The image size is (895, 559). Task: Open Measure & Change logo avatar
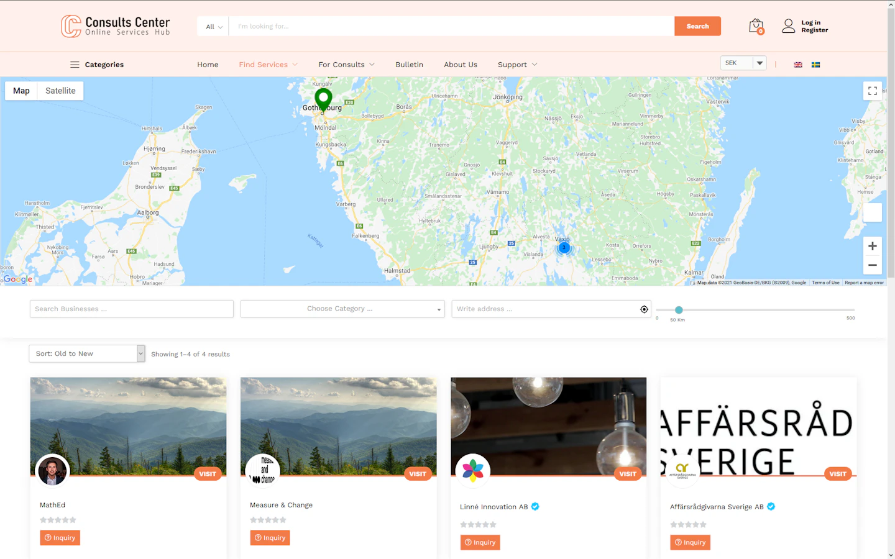262,471
